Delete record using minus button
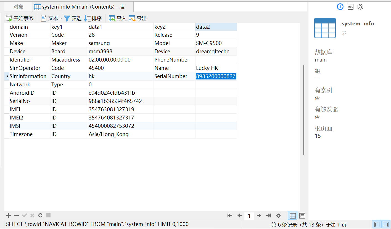The height and width of the screenshot is (229, 391). tap(17, 215)
